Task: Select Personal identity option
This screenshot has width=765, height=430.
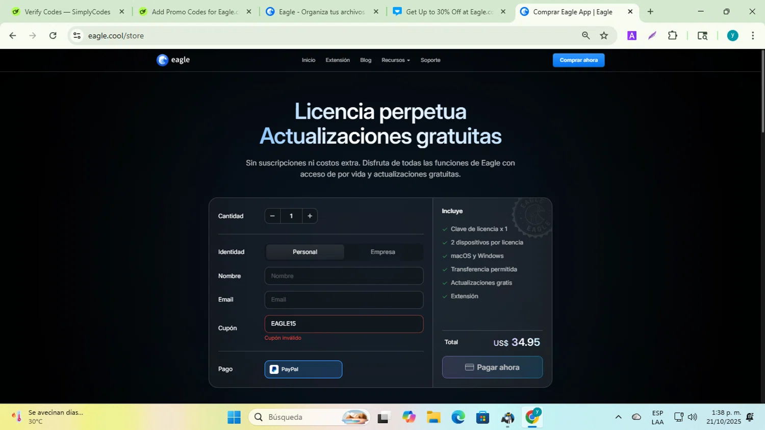Action: 305,252
